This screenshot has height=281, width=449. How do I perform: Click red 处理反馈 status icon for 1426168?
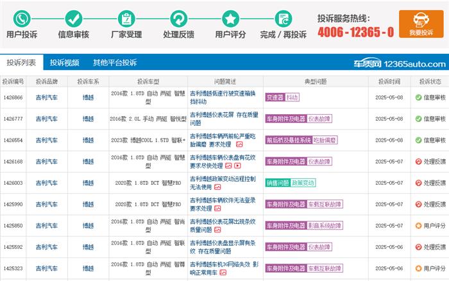[418, 162]
